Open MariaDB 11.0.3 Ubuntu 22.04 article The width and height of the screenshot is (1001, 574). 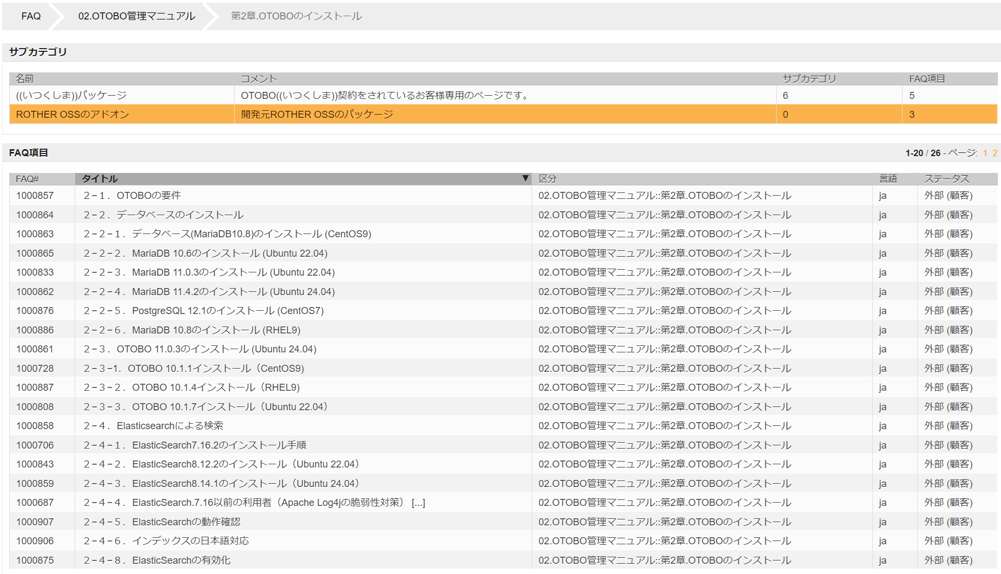(x=209, y=272)
